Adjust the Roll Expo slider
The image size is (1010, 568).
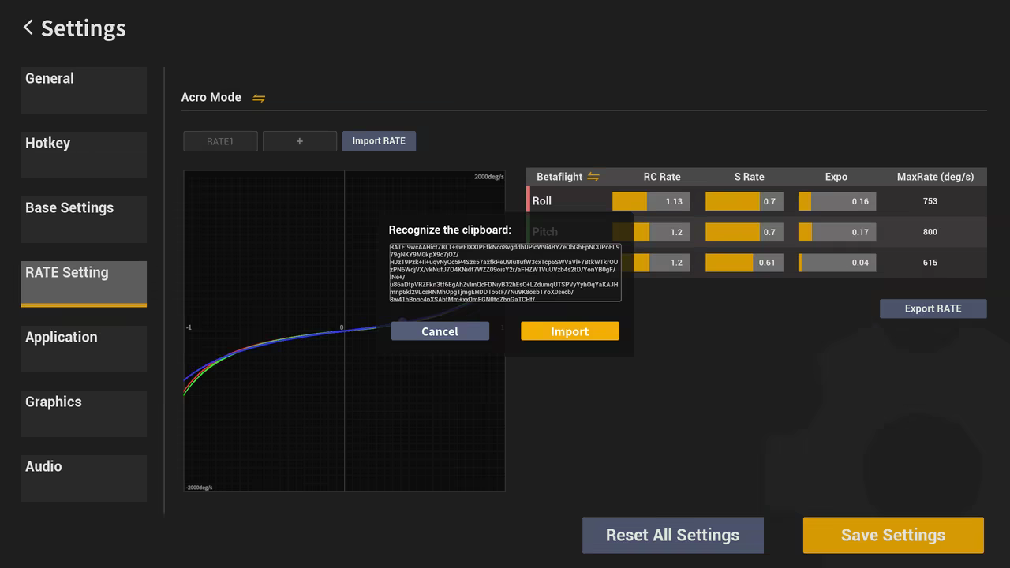tap(836, 201)
